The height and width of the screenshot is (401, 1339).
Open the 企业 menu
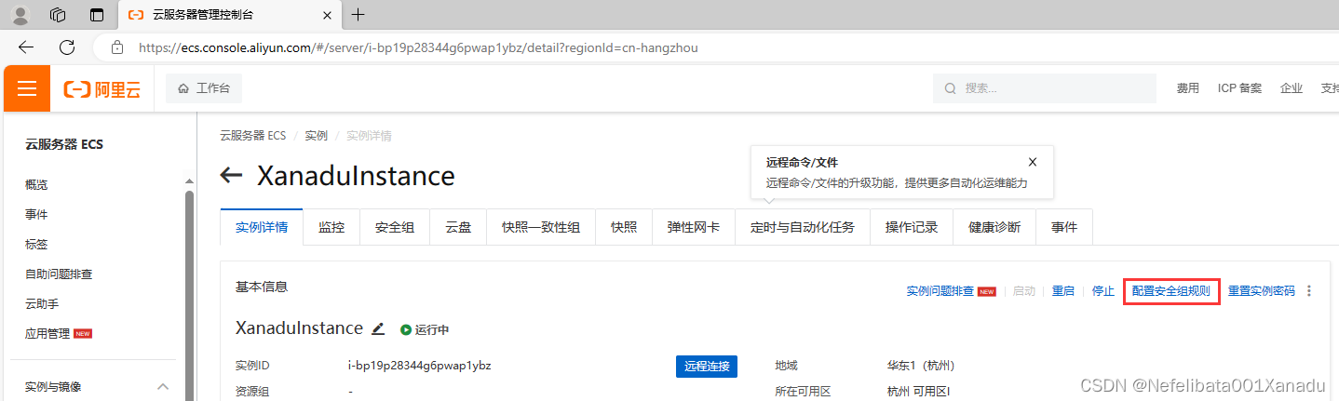[x=1292, y=88]
